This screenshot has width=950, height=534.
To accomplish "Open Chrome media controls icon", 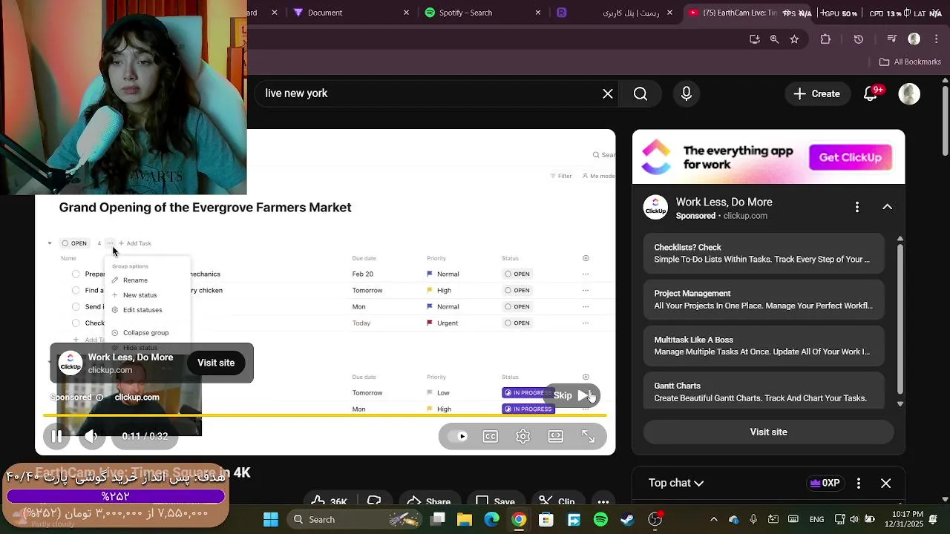I will tap(892, 39).
